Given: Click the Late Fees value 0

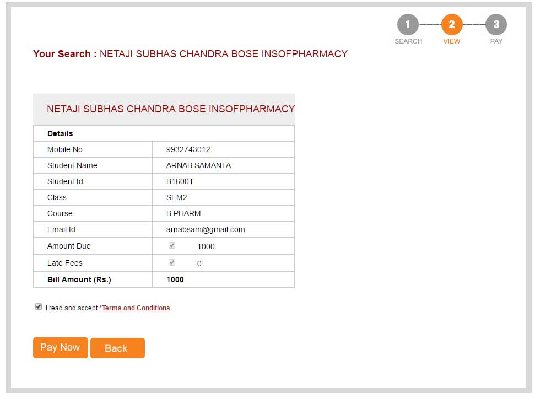Looking at the screenshot, I should pos(199,263).
